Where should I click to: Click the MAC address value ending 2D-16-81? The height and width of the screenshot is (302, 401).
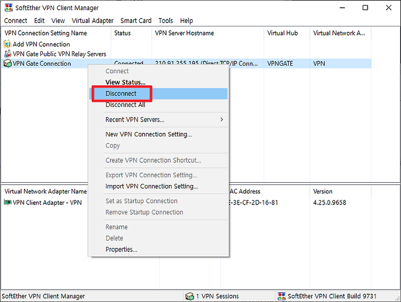(253, 202)
